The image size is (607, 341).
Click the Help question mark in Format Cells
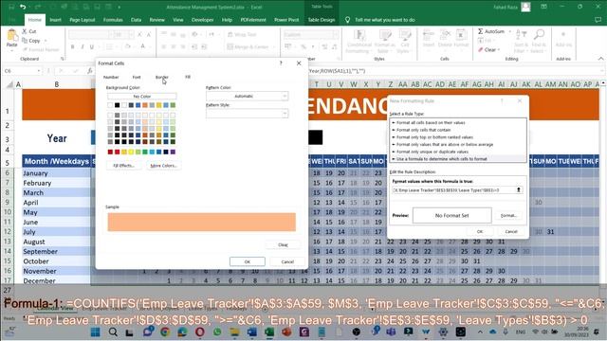(x=281, y=63)
